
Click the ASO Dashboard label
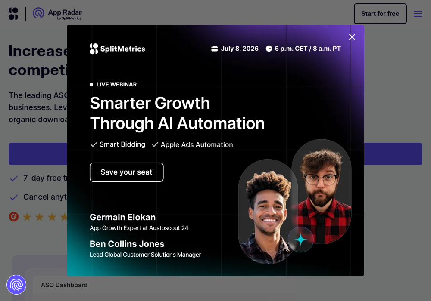64,285
